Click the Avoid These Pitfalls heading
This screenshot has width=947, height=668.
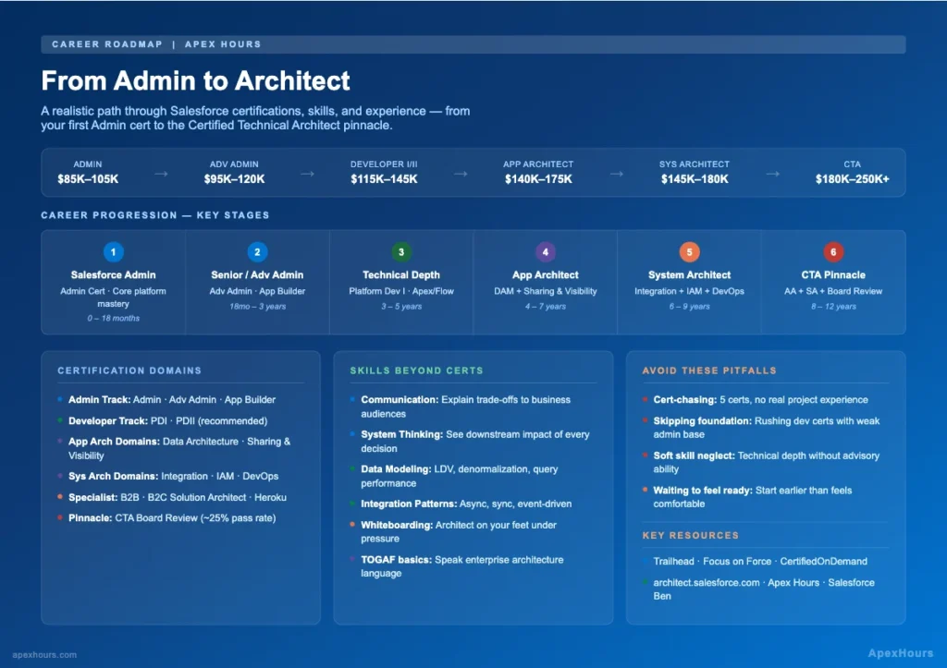tap(709, 370)
